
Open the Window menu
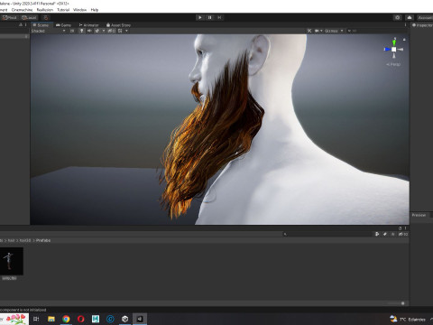[79, 10]
